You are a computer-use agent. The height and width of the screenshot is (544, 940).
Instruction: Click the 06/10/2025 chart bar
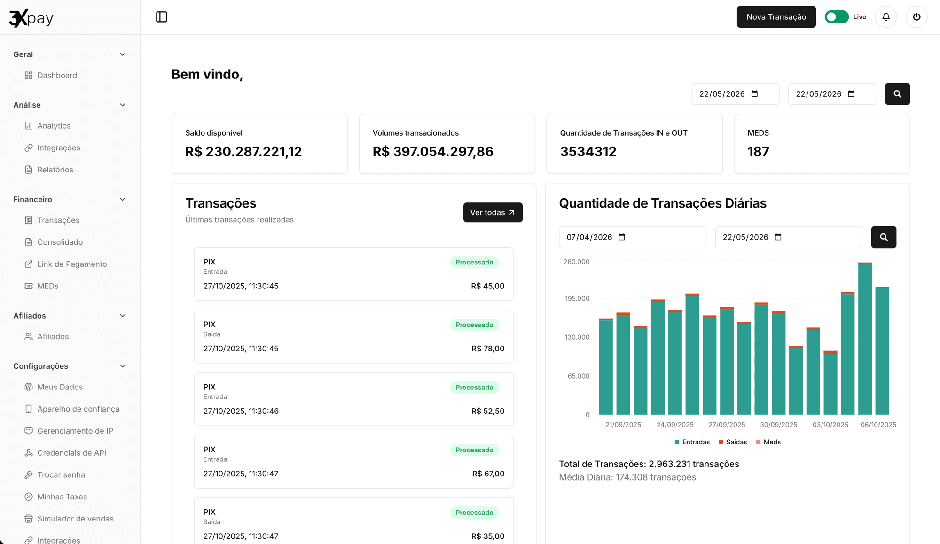882,351
